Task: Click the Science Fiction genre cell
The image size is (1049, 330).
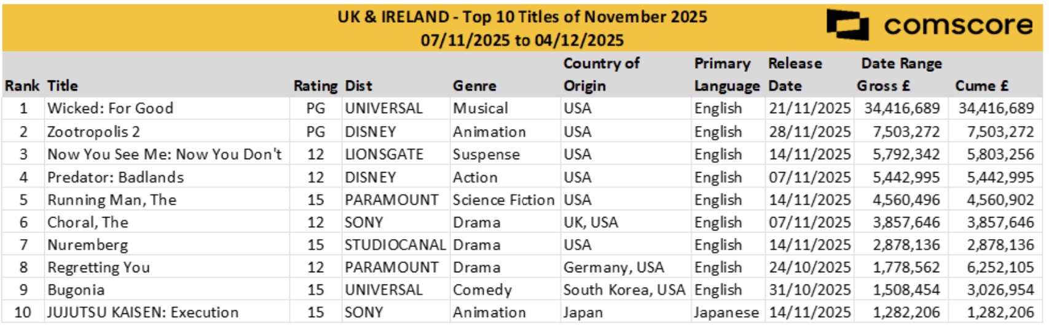Action: click(503, 200)
